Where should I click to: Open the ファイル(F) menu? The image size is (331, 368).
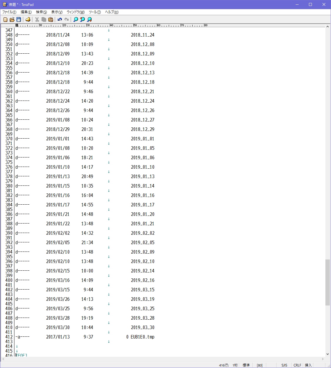click(x=9, y=12)
